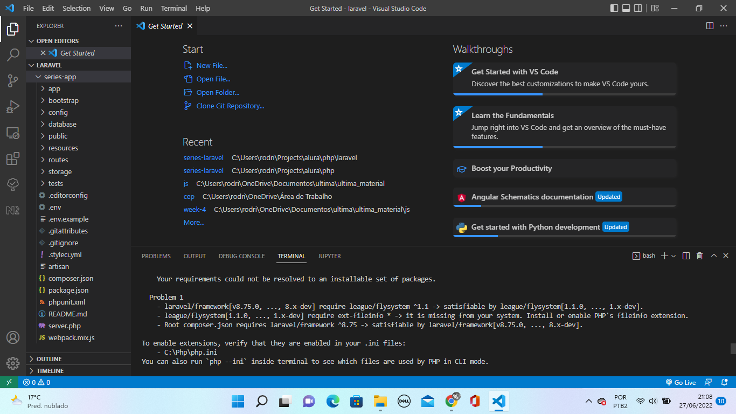Open the Terminal menu

tap(174, 8)
